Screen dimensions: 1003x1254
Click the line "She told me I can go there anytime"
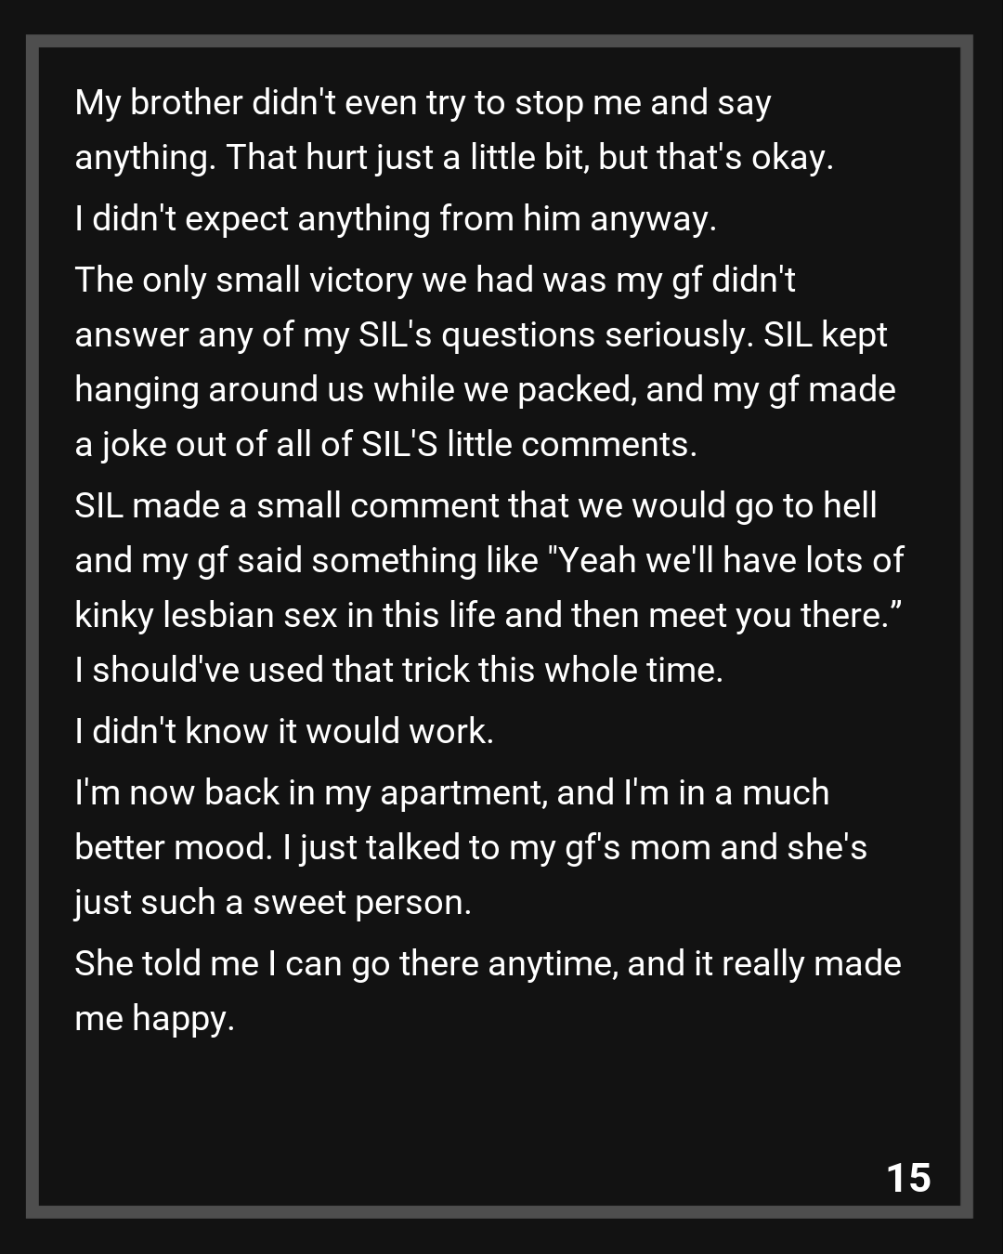pyautogui.click(x=488, y=963)
